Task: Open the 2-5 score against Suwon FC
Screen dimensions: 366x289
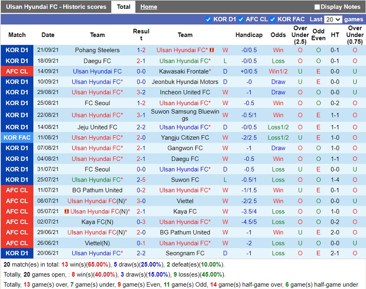Action: (x=141, y=180)
